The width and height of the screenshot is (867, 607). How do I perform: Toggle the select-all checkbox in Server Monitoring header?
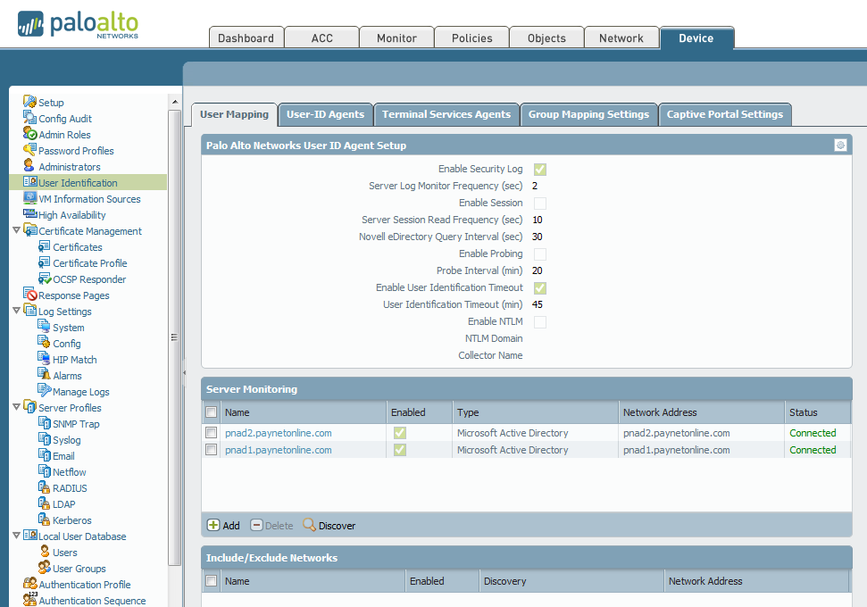pyautogui.click(x=212, y=412)
